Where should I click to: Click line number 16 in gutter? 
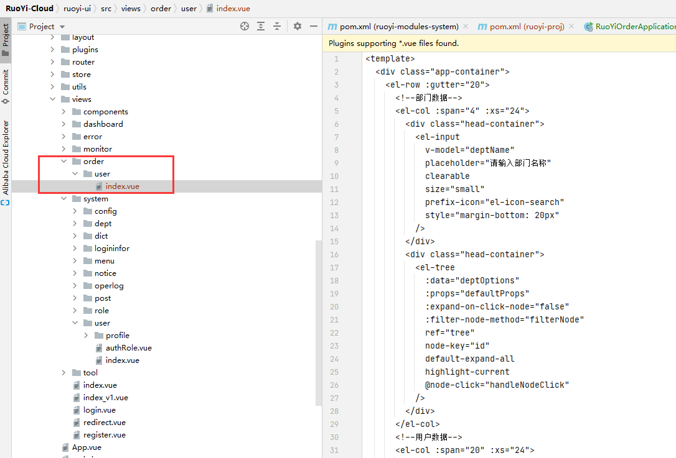[x=334, y=254]
